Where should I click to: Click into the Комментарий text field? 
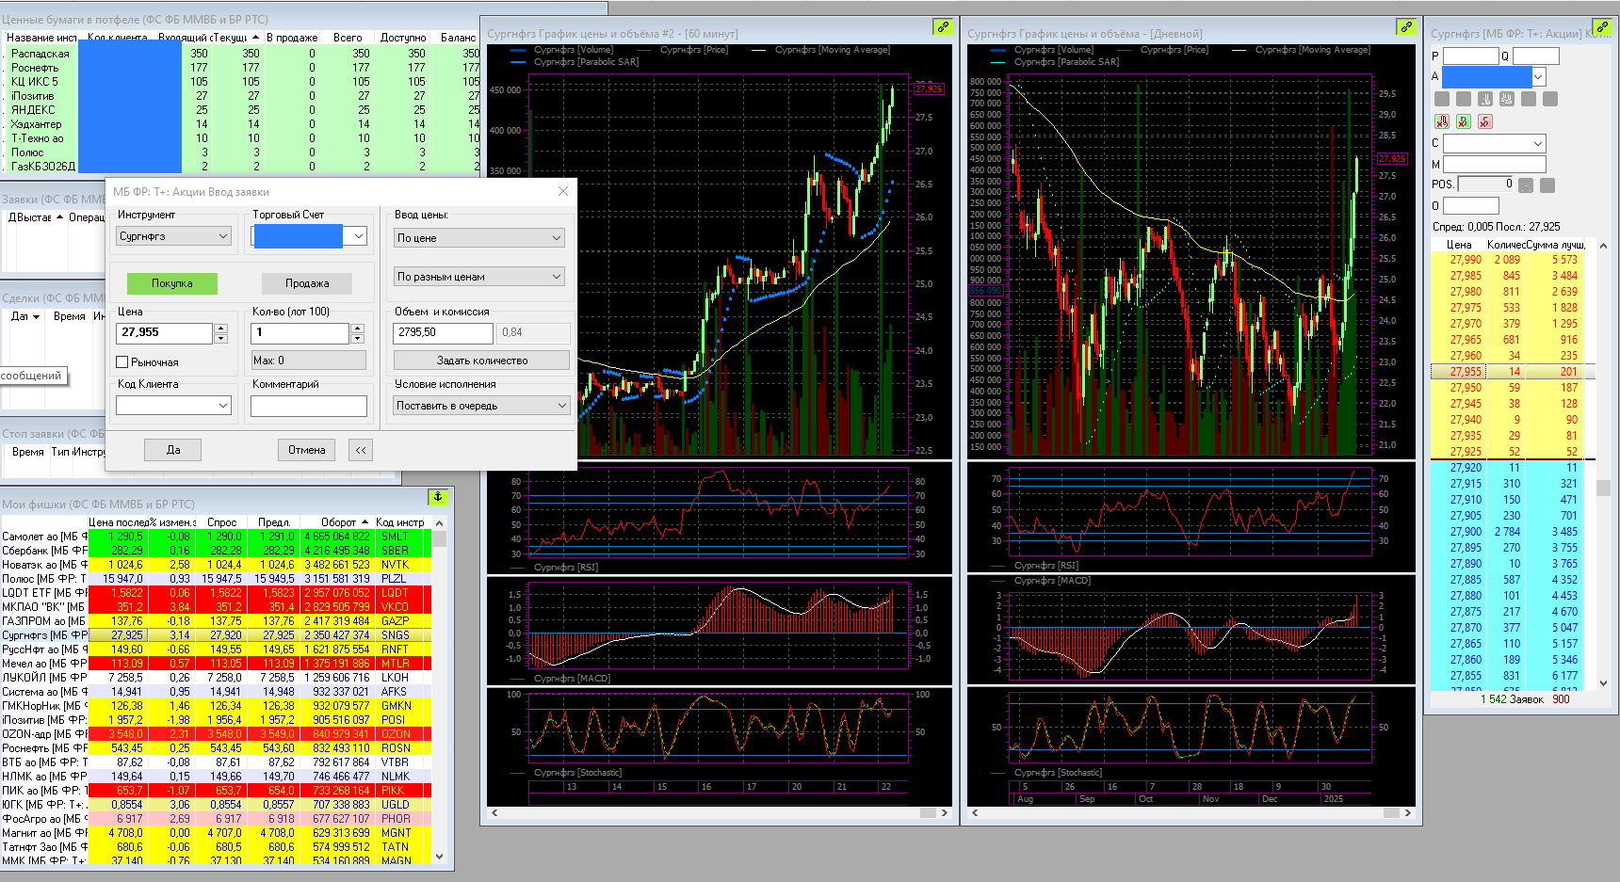(309, 406)
